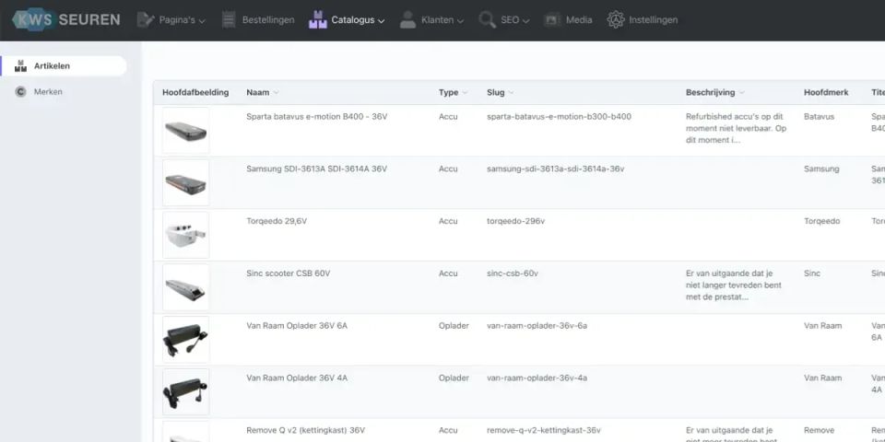The image size is (885, 442).
Task: Expand the SEO dropdown chevron
Action: [x=526, y=21]
